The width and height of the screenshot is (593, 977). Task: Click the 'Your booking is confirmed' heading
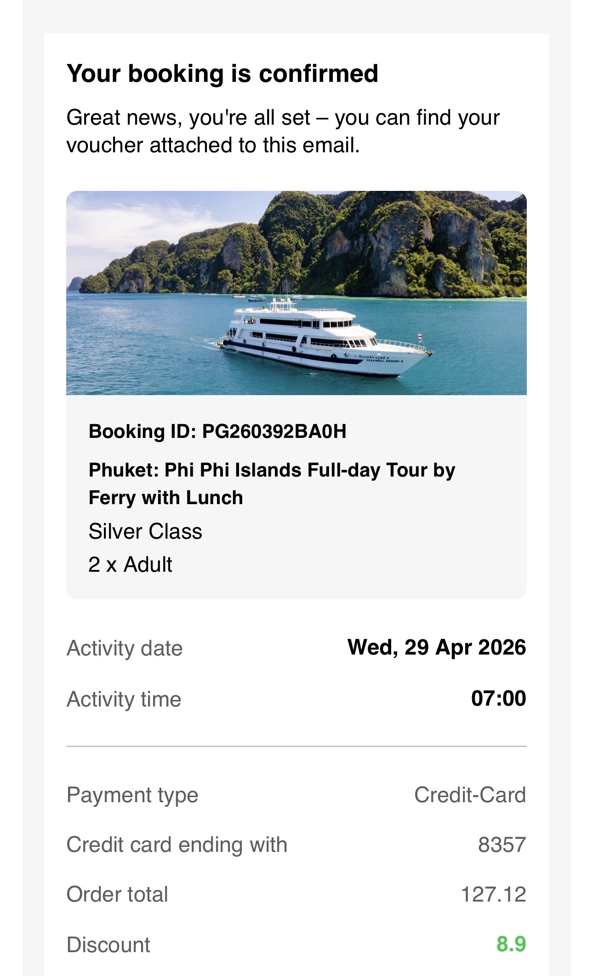point(222,74)
